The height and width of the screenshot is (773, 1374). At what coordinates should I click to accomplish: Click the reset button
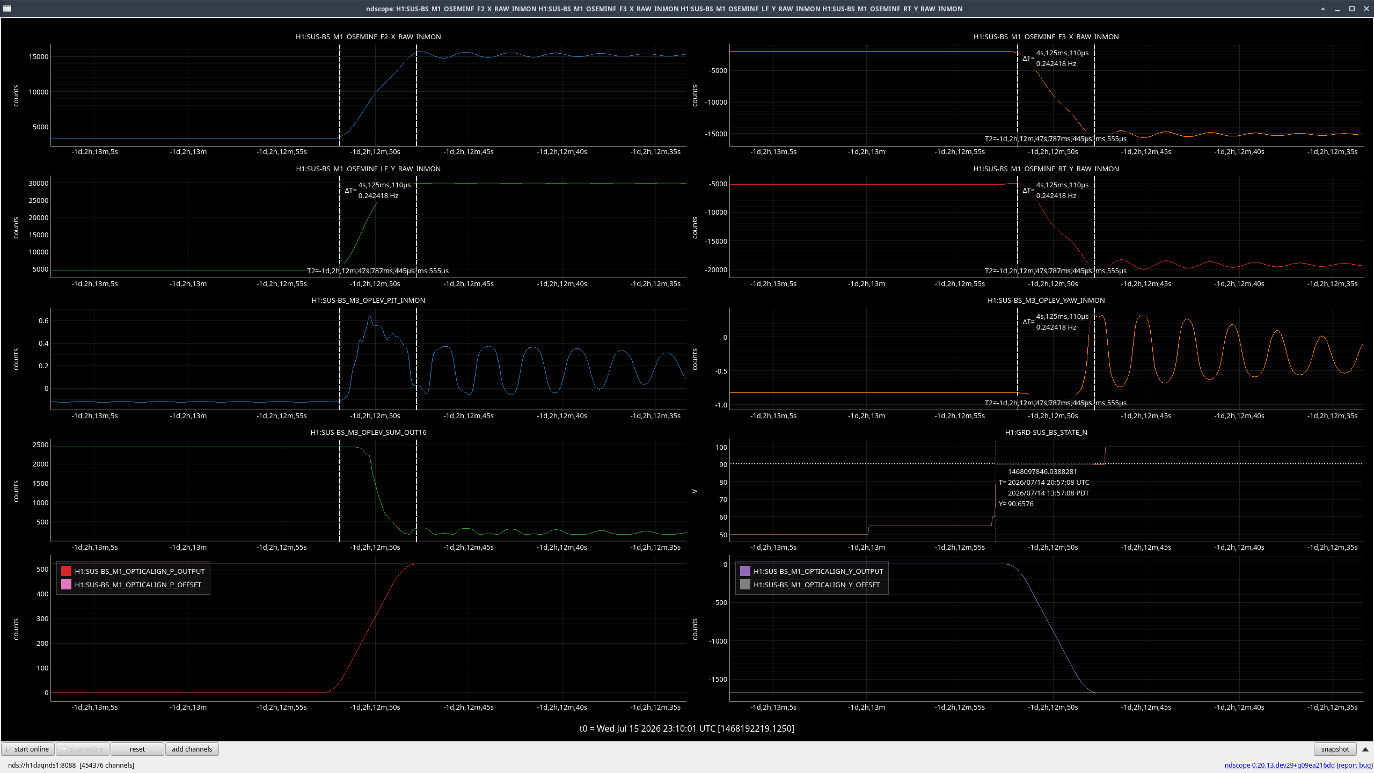coord(137,749)
